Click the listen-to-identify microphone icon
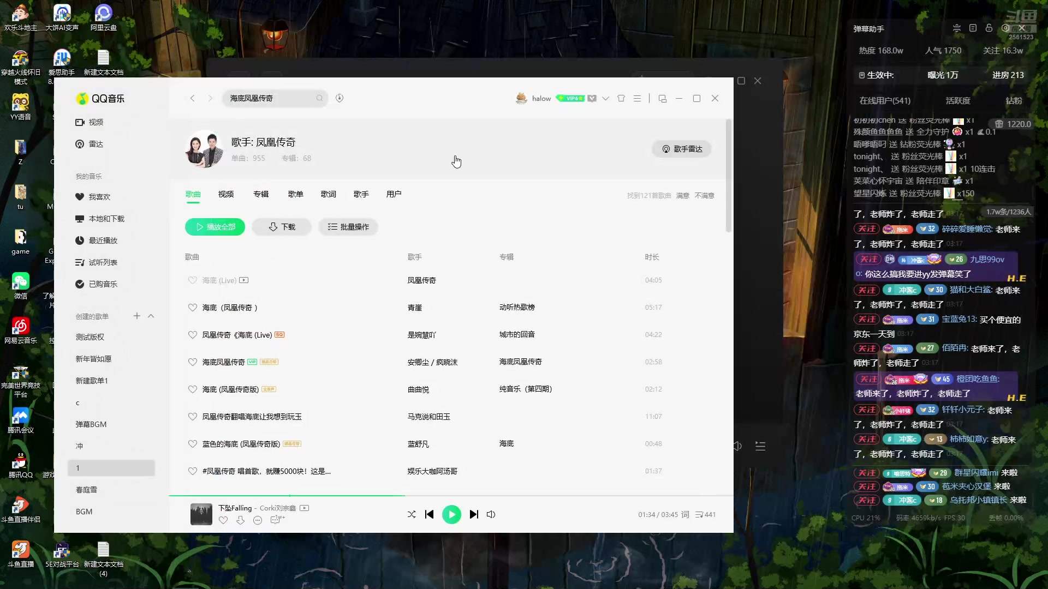 point(340,98)
